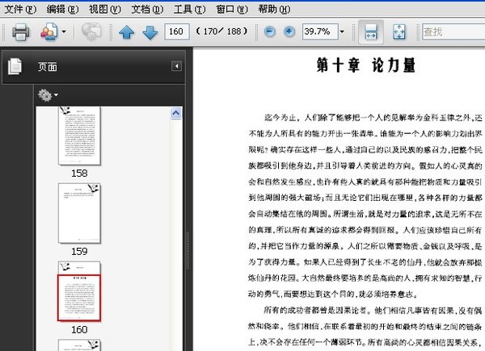This screenshot has height=351, width=485.
Task: Open the zoom percentage dropdown arrow
Action: (342, 32)
